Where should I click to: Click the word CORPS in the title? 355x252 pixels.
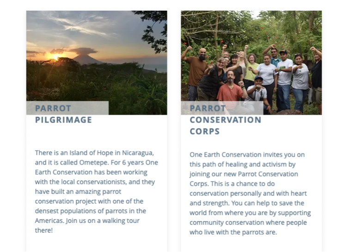[x=204, y=132]
